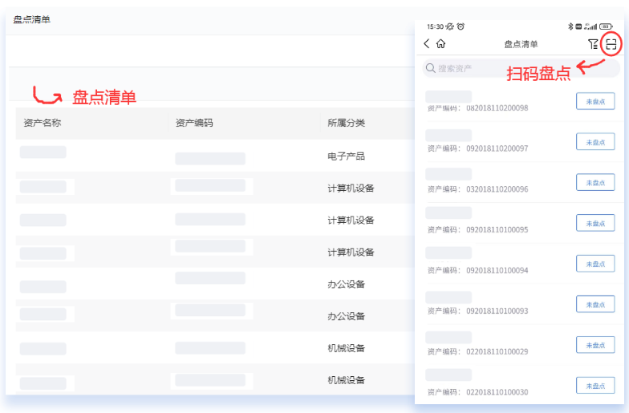This screenshot has height=413, width=629.
Task: Select the 盘点清单 tab at top left
Action: [x=31, y=19]
